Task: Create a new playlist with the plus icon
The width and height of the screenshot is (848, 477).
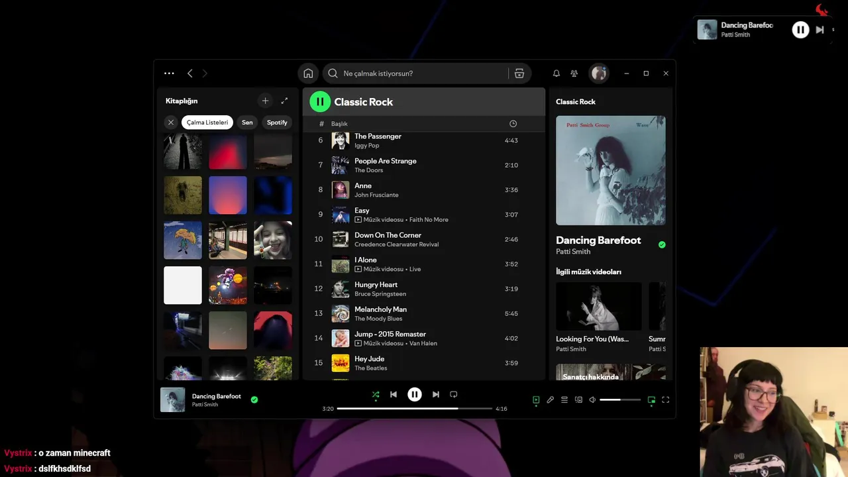Action: (265, 101)
